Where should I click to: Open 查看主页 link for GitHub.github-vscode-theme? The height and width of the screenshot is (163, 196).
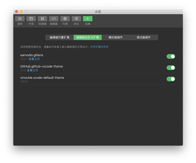pyautogui.click(x=32, y=70)
